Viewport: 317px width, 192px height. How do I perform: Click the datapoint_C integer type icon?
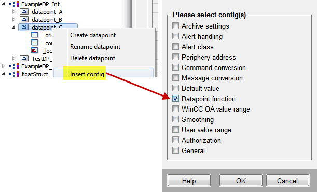coord(24,27)
